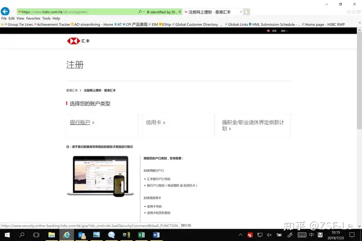Screen dimensions: 362x241
Task: Click the IE favorites star icon
Action: point(353,12)
